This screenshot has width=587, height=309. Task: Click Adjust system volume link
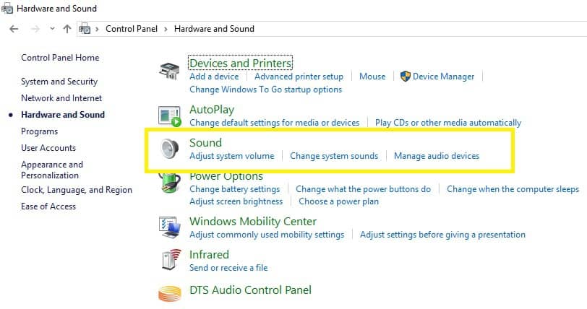point(232,156)
